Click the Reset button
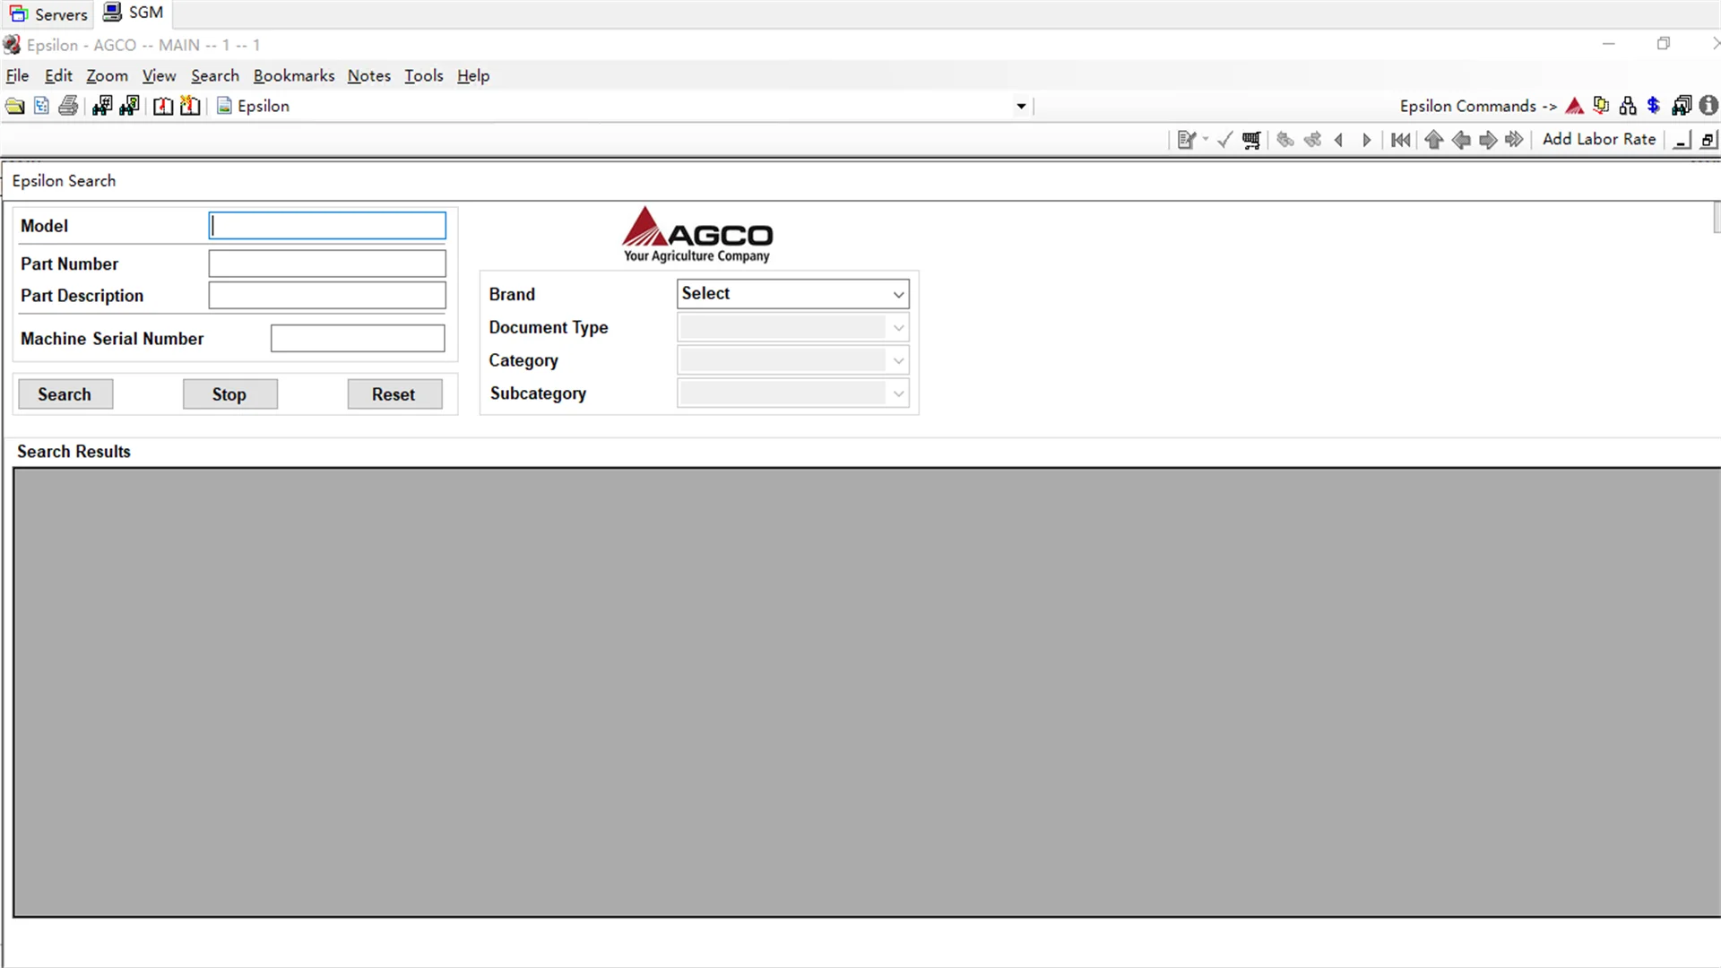Image resolution: width=1721 pixels, height=968 pixels. [x=395, y=394]
